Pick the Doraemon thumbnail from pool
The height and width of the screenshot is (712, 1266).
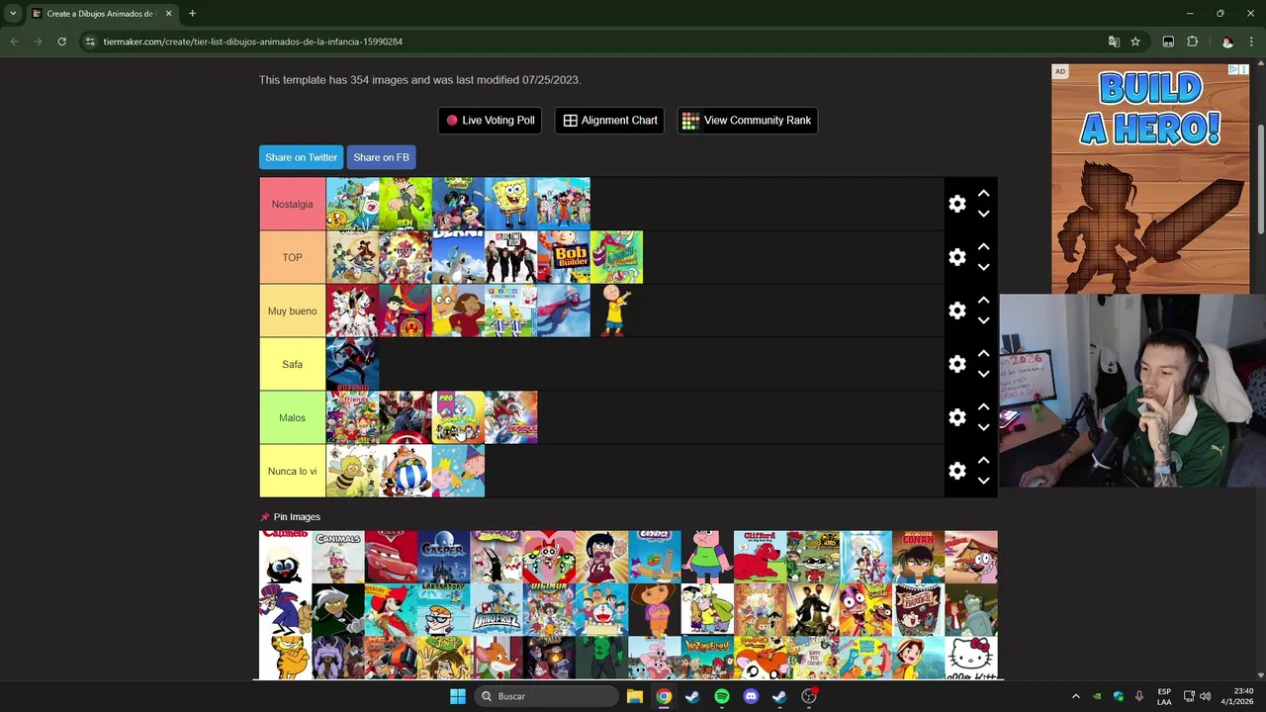click(601, 609)
